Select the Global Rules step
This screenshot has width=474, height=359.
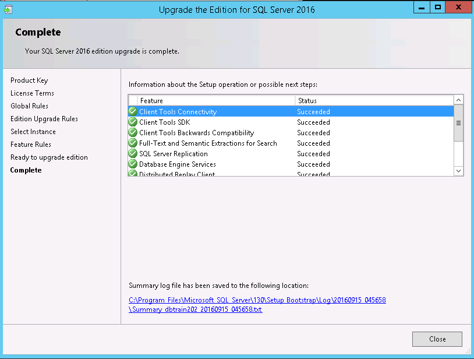click(x=29, y=105)
